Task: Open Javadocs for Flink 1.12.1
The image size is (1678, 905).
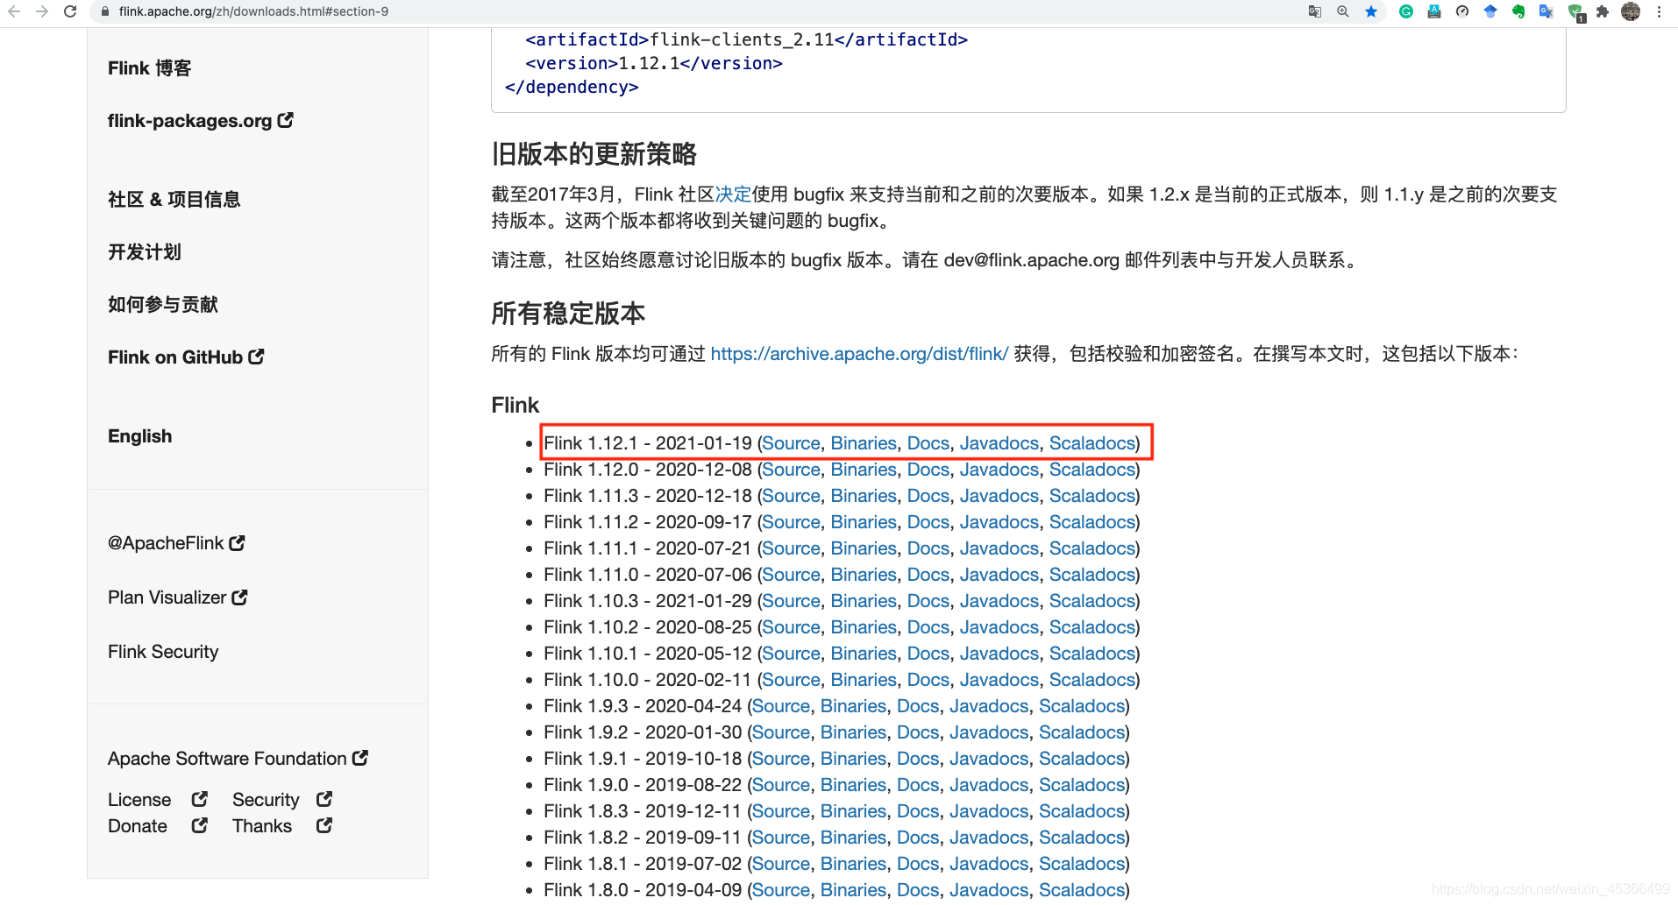Action: click(x=999, y=443)
